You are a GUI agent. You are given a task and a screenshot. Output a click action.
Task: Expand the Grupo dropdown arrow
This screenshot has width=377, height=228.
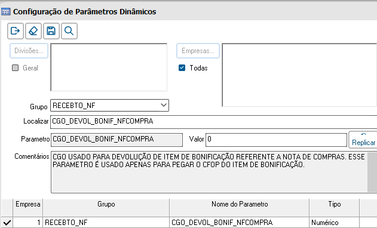164,105
